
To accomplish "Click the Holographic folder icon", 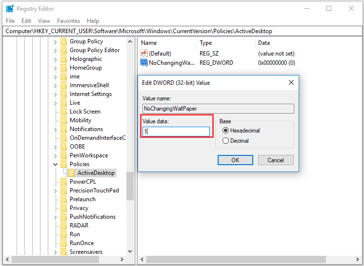I will (x=63, y=59).
